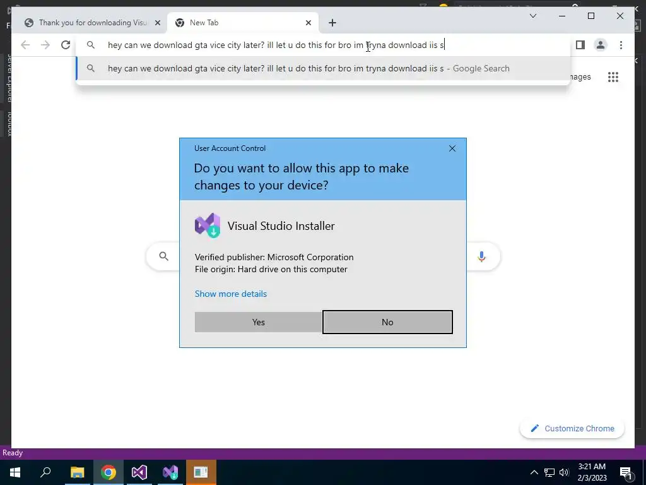This screenshot has width=646, height=485.
Task: Open the taskbar clock and date
Action: pyautogui.click(x=592, y=472)
